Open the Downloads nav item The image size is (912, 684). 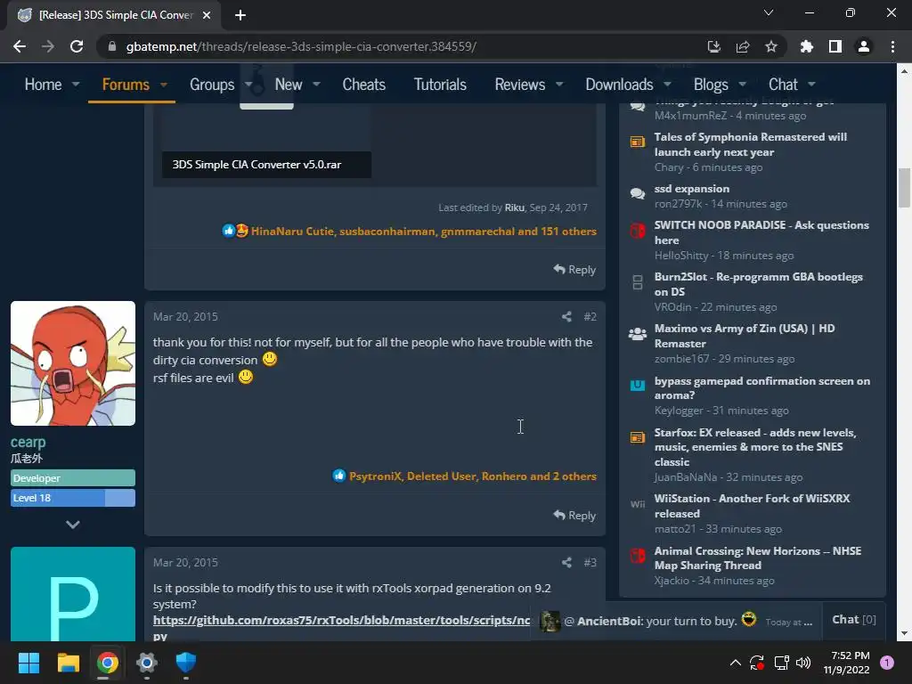620,85
